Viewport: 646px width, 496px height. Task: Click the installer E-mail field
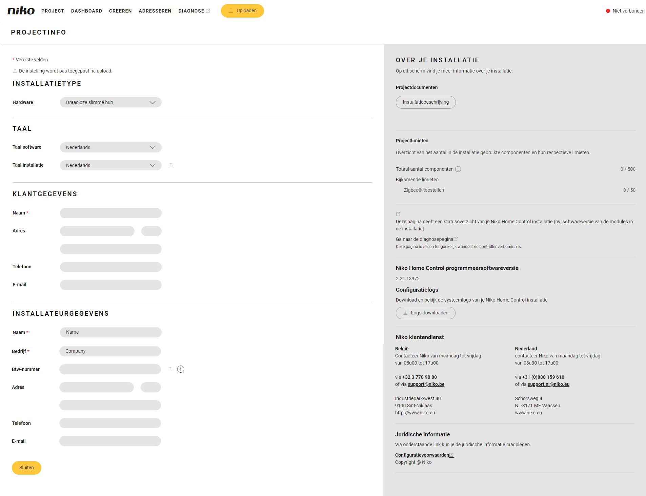point(110,441)
